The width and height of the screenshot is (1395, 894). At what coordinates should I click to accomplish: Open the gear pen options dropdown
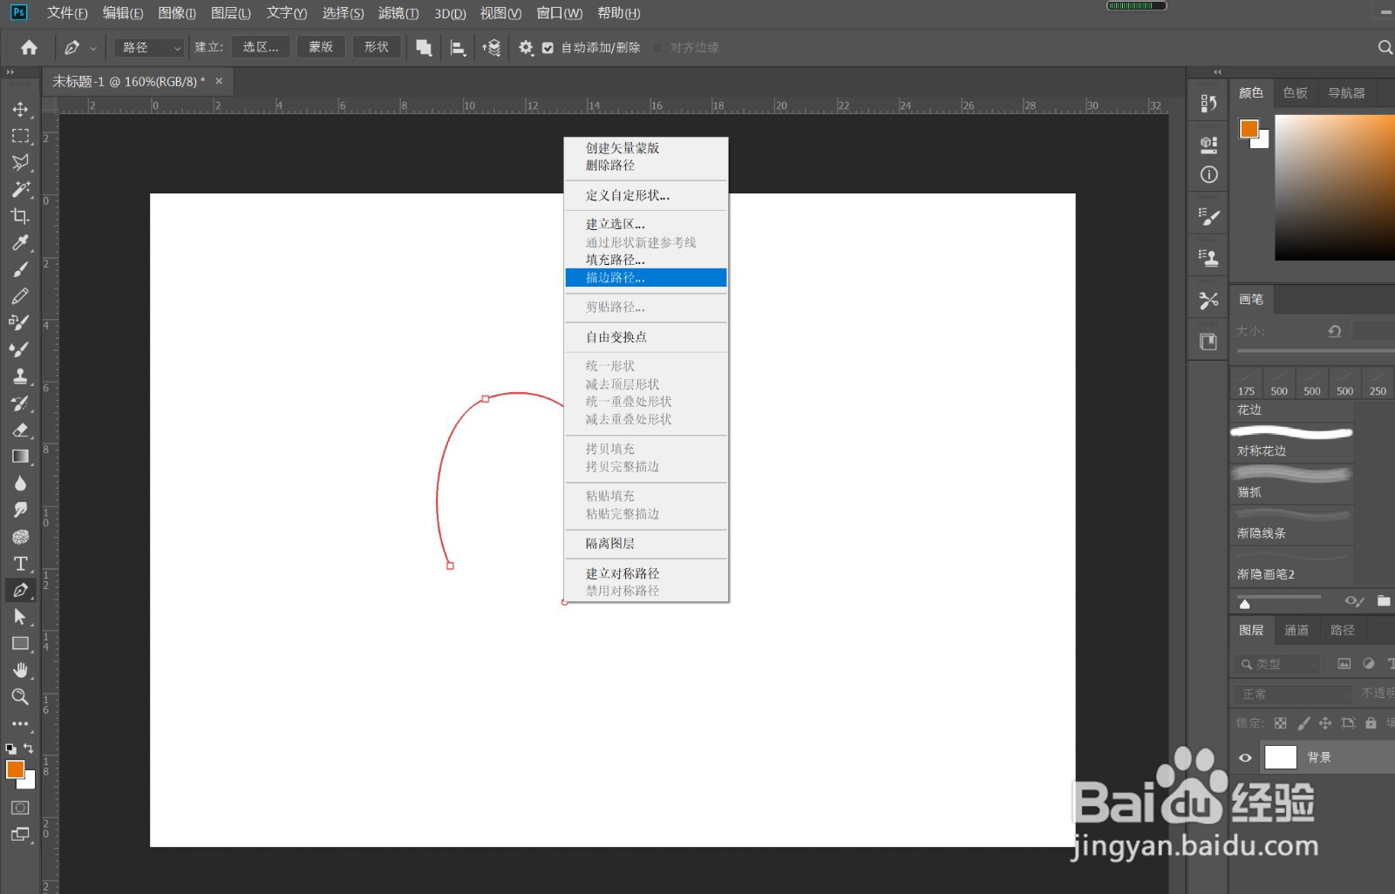click(526, 48)
